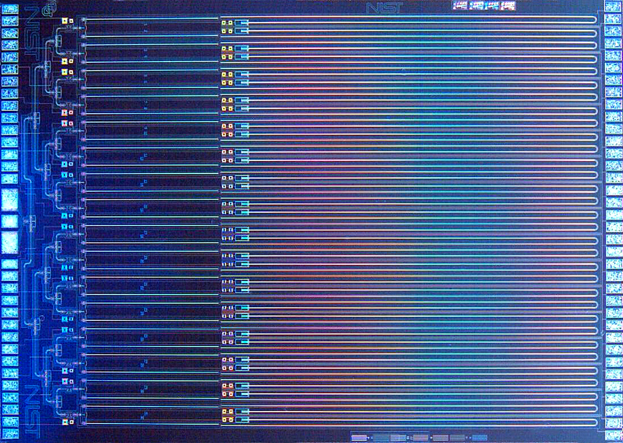Click the horizontal NIST lettering above the meander lines
Viewport: 623px width, 443px height.
pos(385,8)
